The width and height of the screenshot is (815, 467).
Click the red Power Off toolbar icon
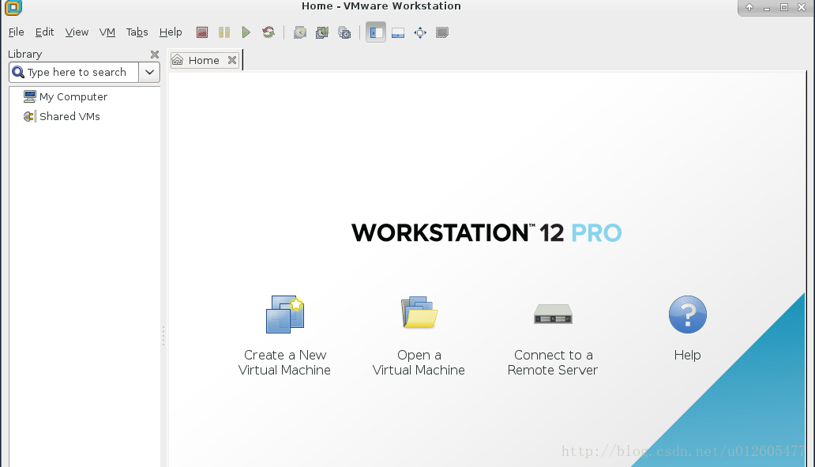[202, 32]
